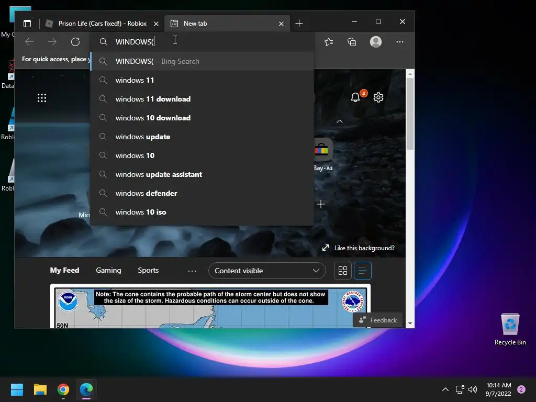
Task: Open the volume speaker tray icon
Action: [x=473, y=389]
